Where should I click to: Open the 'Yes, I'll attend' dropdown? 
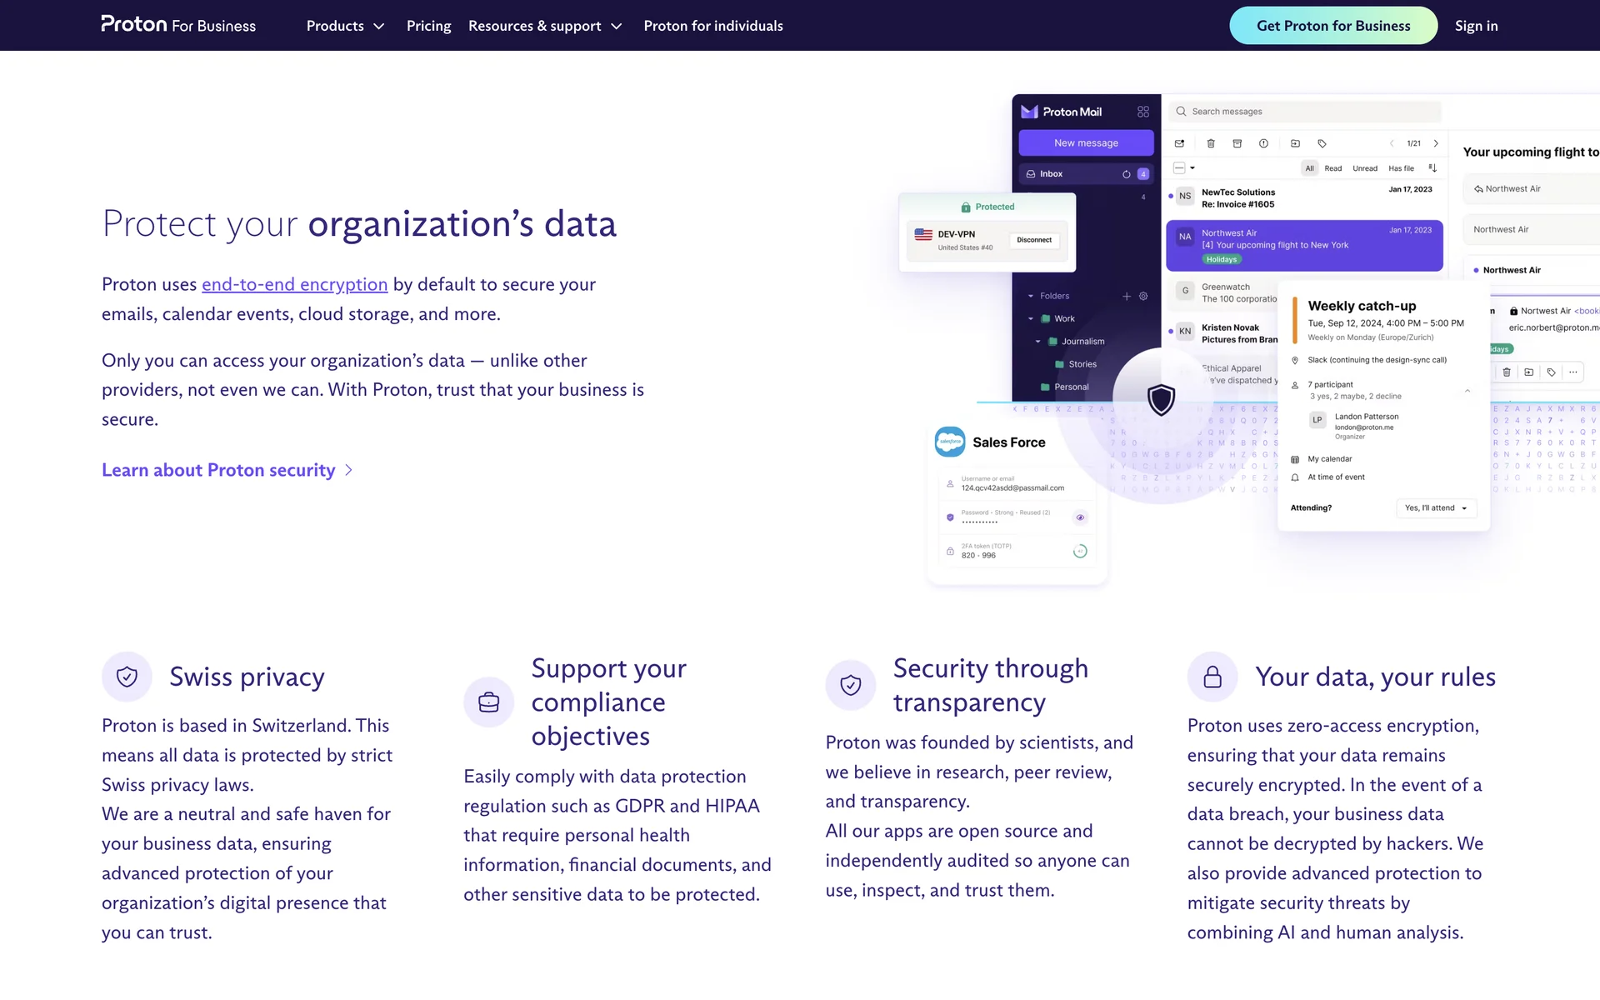1435,508
